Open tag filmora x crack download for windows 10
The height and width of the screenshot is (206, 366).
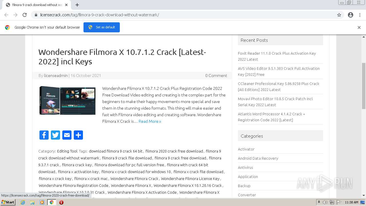pyautogui.click(x=136, y=172)
